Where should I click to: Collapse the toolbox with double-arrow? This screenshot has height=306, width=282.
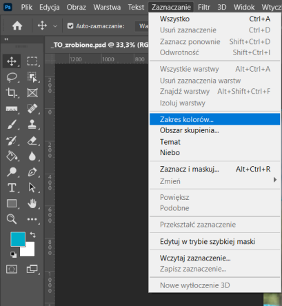pyautogui.click(x=6, y=39)
